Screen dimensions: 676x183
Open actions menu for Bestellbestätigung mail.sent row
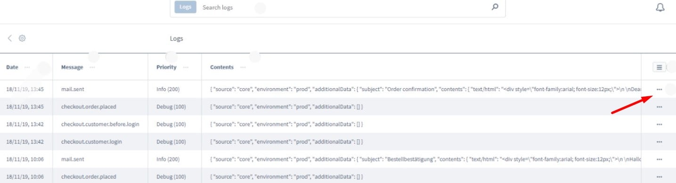tap(659, 159)
